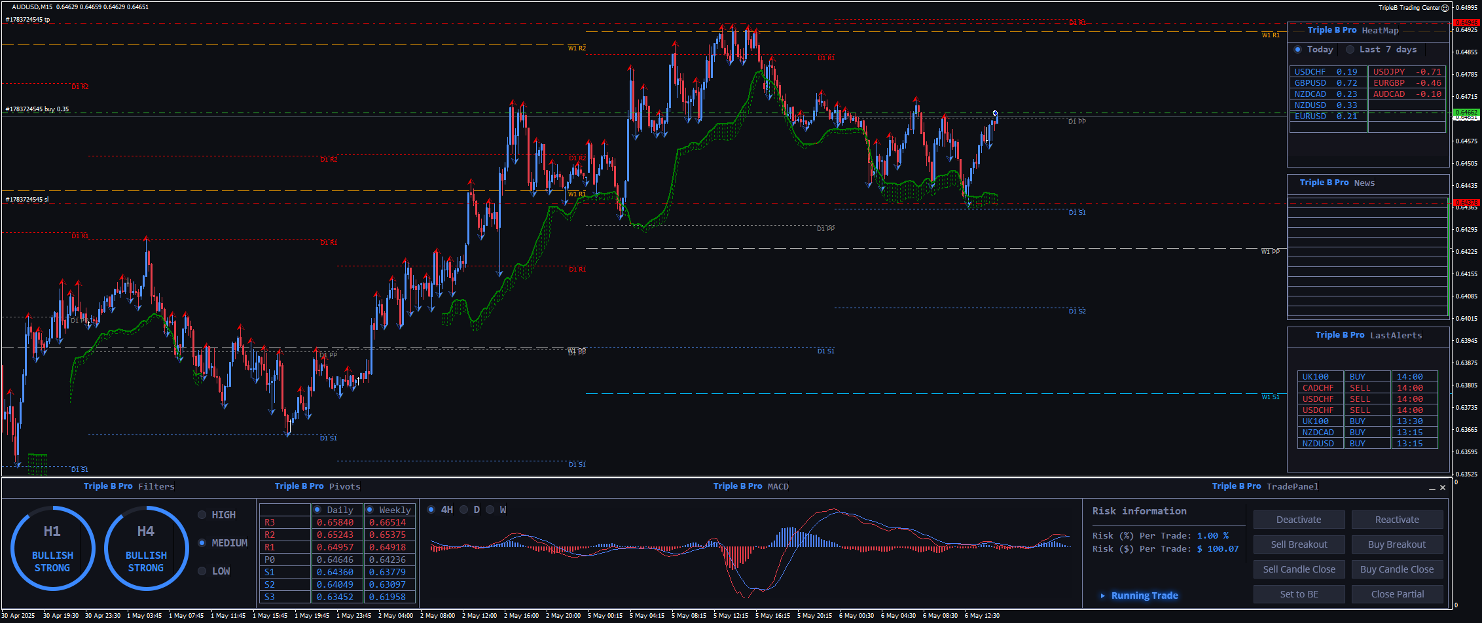Select the LOW filter radio option
The image size is (1482, 623).
pos(202,571)
